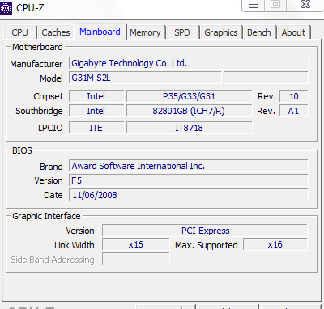Click the Chipset vendor Intel field
Viewport: 324px width, 309px height.
point(96,96)
